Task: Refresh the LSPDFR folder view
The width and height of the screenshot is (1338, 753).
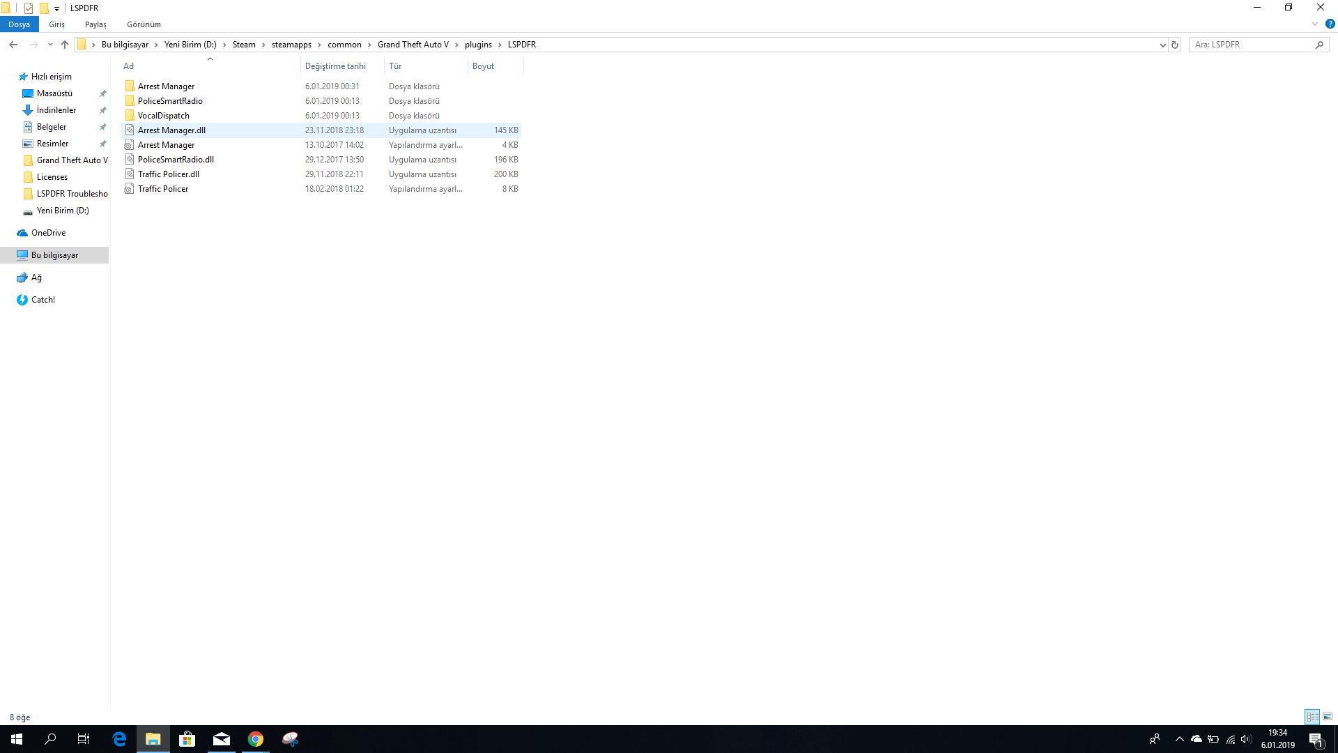Action: (x=1175, y=45)
